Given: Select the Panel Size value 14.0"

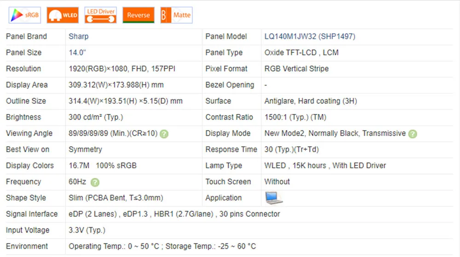Looking at the screenshot, I should [x=77, y=52].
